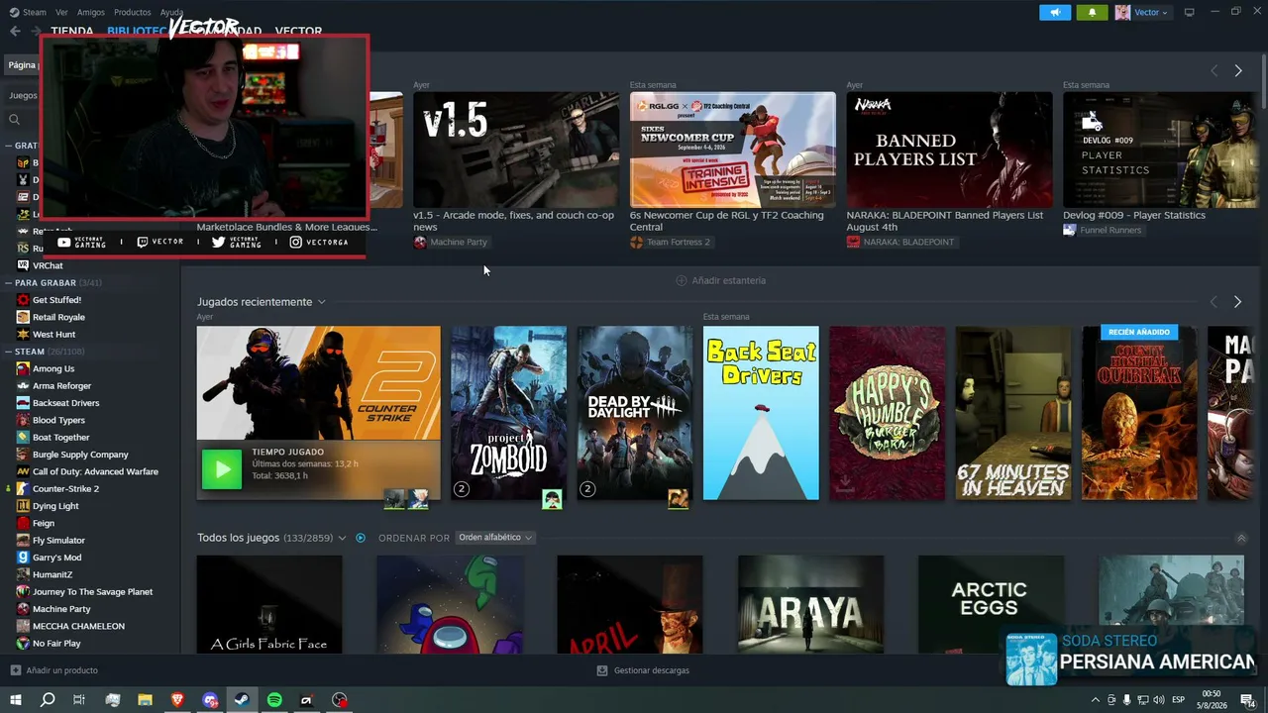Open the Windows Start menu
The height and width of the screenshot is (713, 1268).
[x=15, y=700]
